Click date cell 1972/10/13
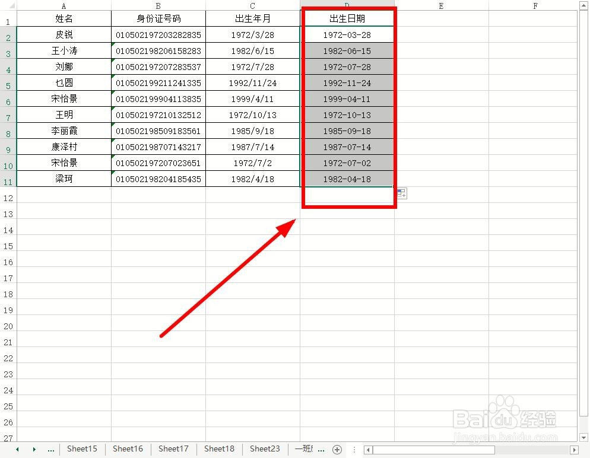This screenshot has width=590, height=458. pos(253,115)
